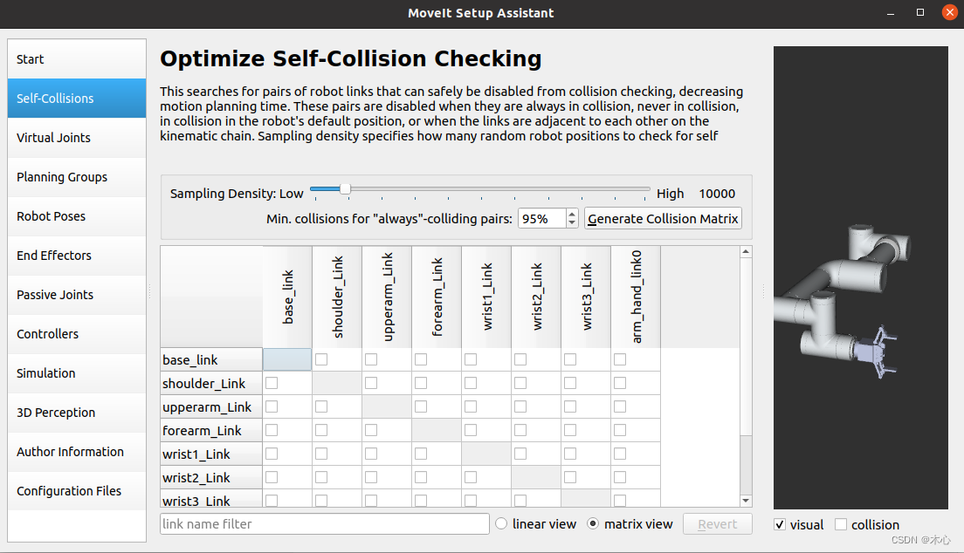The width and height of the screenshot is (964, 553).
Task: Minimize the MoveIt Setup Assistant window
Action: click(891, 13)
